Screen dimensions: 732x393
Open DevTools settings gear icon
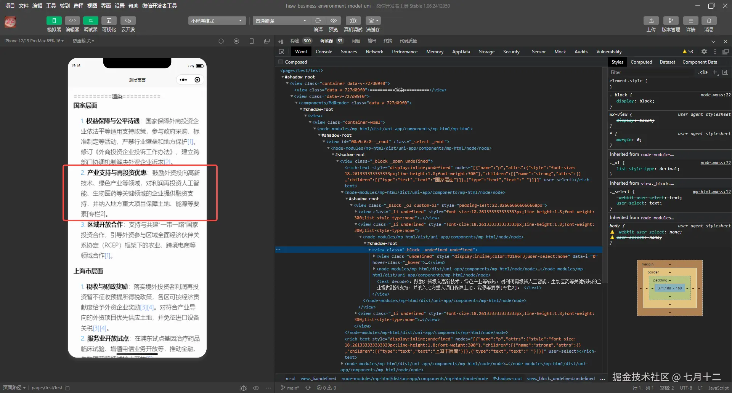click(x=704, y=51)
